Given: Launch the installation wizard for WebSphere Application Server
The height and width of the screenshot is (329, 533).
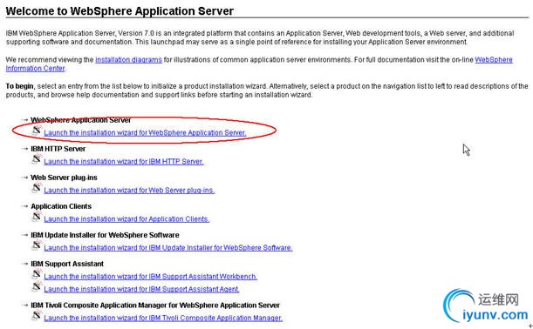Looking at the screenshot, I should pos(145,132).
